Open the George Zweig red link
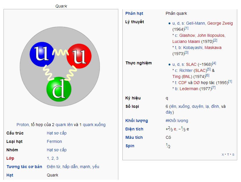The height and width of the screenshot is (182, 241). tap(220, 23)
